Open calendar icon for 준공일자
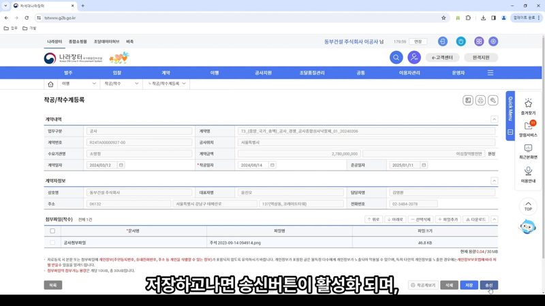This screenshot has width=545, height=306. (424, 165)
